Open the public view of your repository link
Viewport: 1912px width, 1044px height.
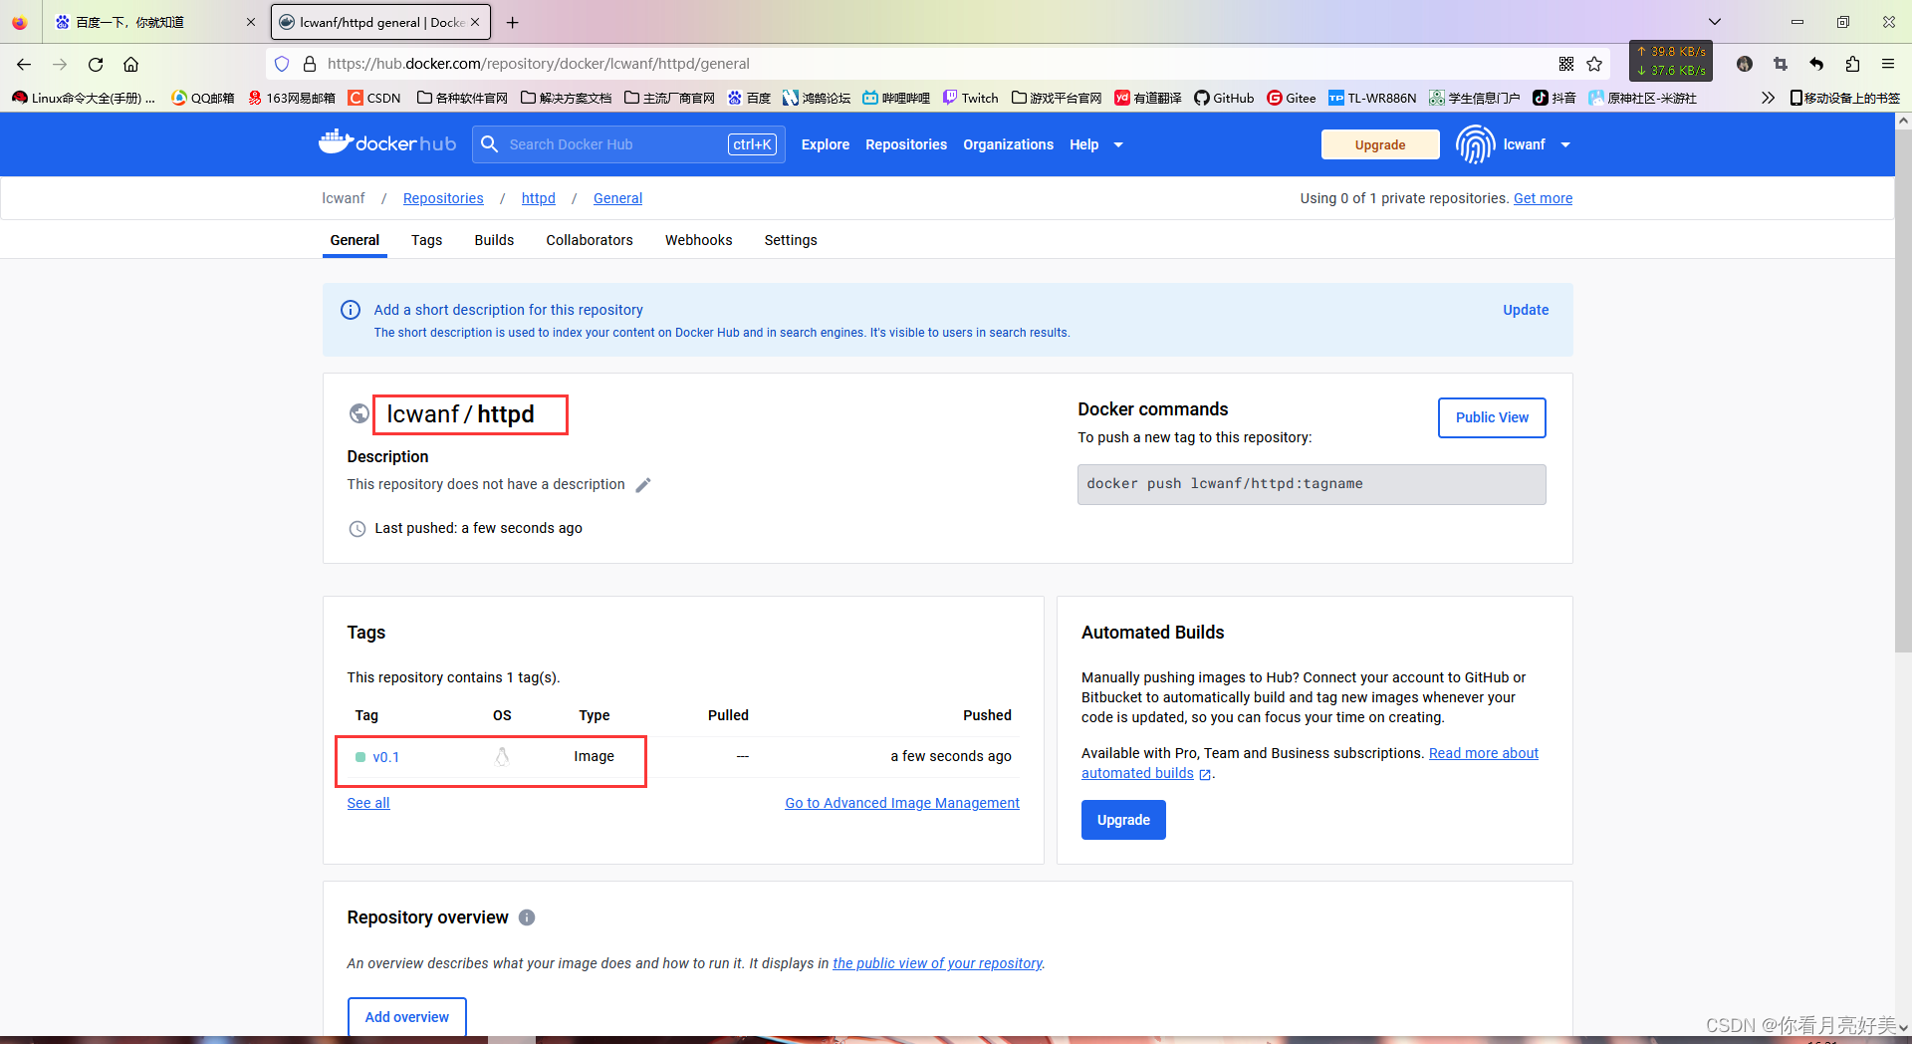(x=937, y=963)
